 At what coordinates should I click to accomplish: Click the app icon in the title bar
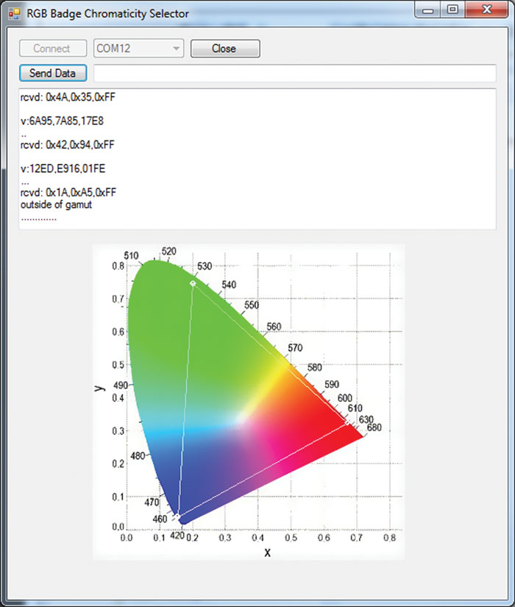tap(14, 13)
